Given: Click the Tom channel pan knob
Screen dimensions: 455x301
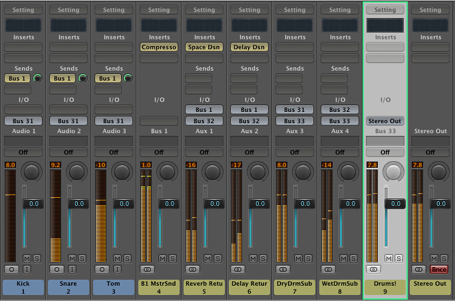Looking at the screenshot, I should tap(122, 172).
